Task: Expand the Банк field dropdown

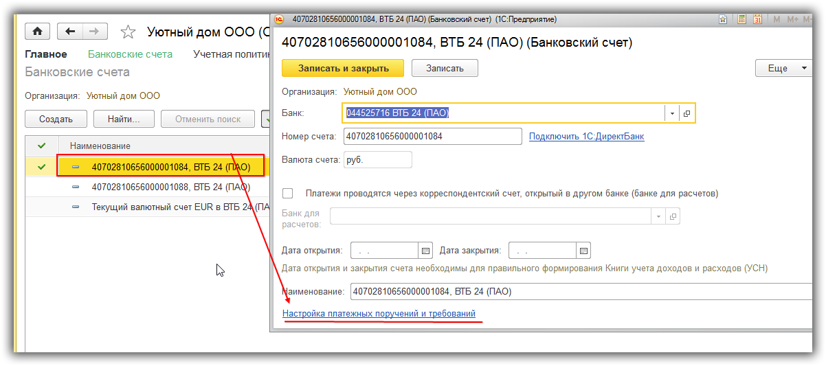Action: (x=671, y=113)
